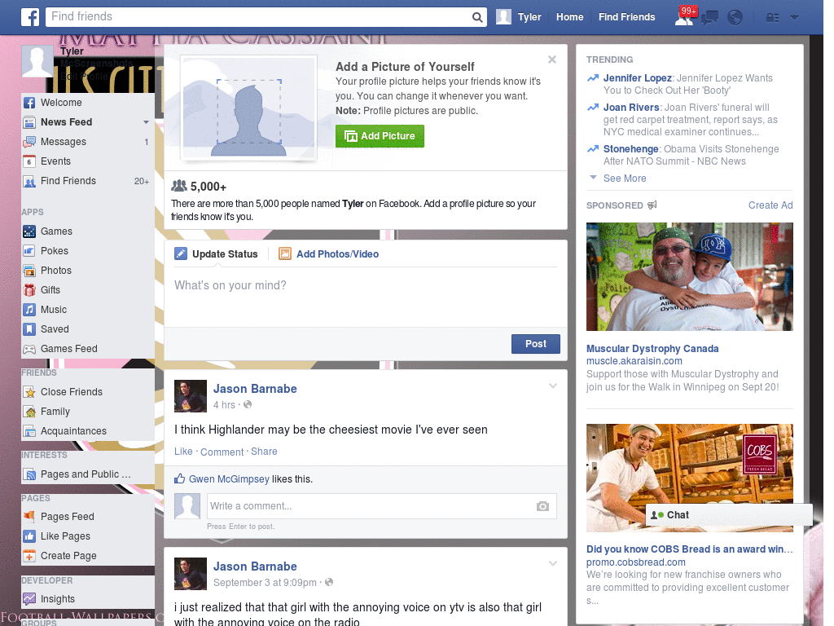This screenshot has height=626, width=834.
Task: Open friend requests icon with 99+ badge
Action: [x=684, y=16]
